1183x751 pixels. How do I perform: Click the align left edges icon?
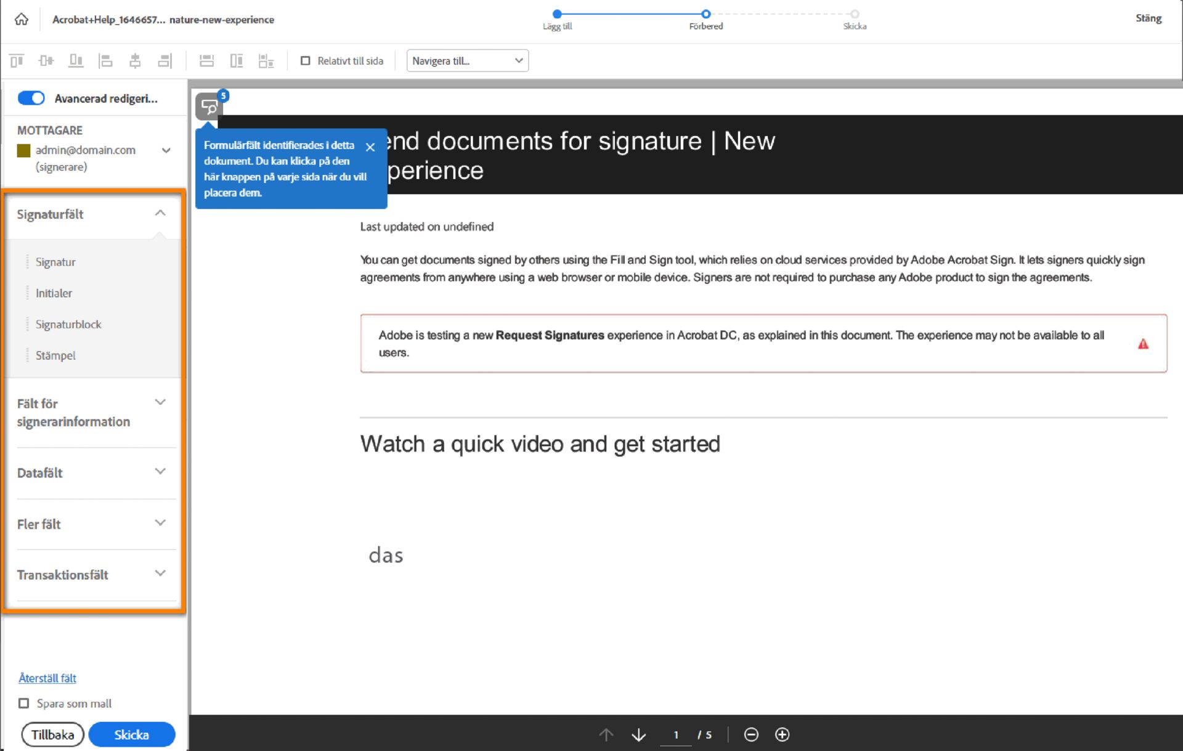[x=105, y=60]
